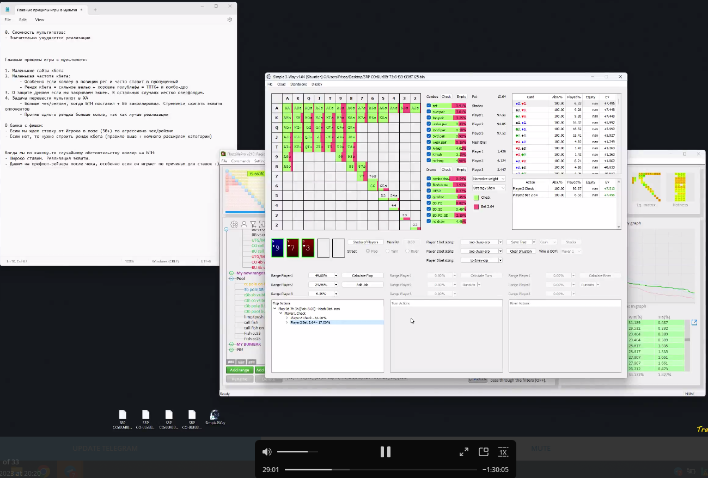Open Display menu in Simple 3-Way
Screen dimensions: 708x478
[316, 84]
